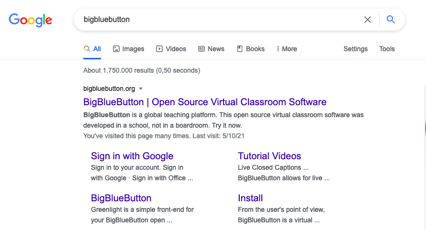This screenshot has width=426, height=230.
Task: Click the bigbluebutton.org URL text
Action: tap(109, 88)
